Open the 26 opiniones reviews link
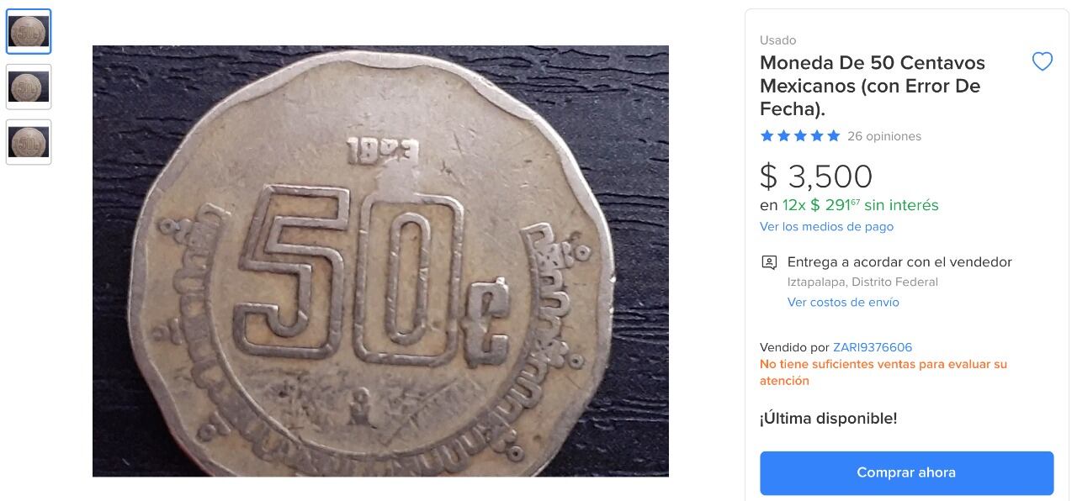Screen dimensions: 1077x501 [885, 136]
